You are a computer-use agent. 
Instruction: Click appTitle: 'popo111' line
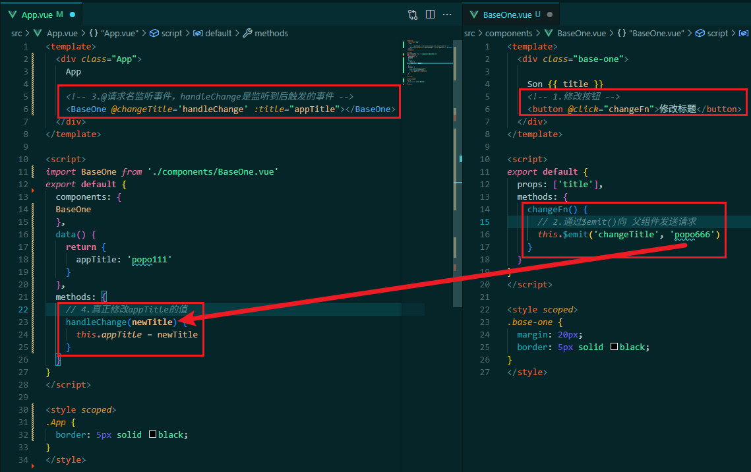click(123, 259)
